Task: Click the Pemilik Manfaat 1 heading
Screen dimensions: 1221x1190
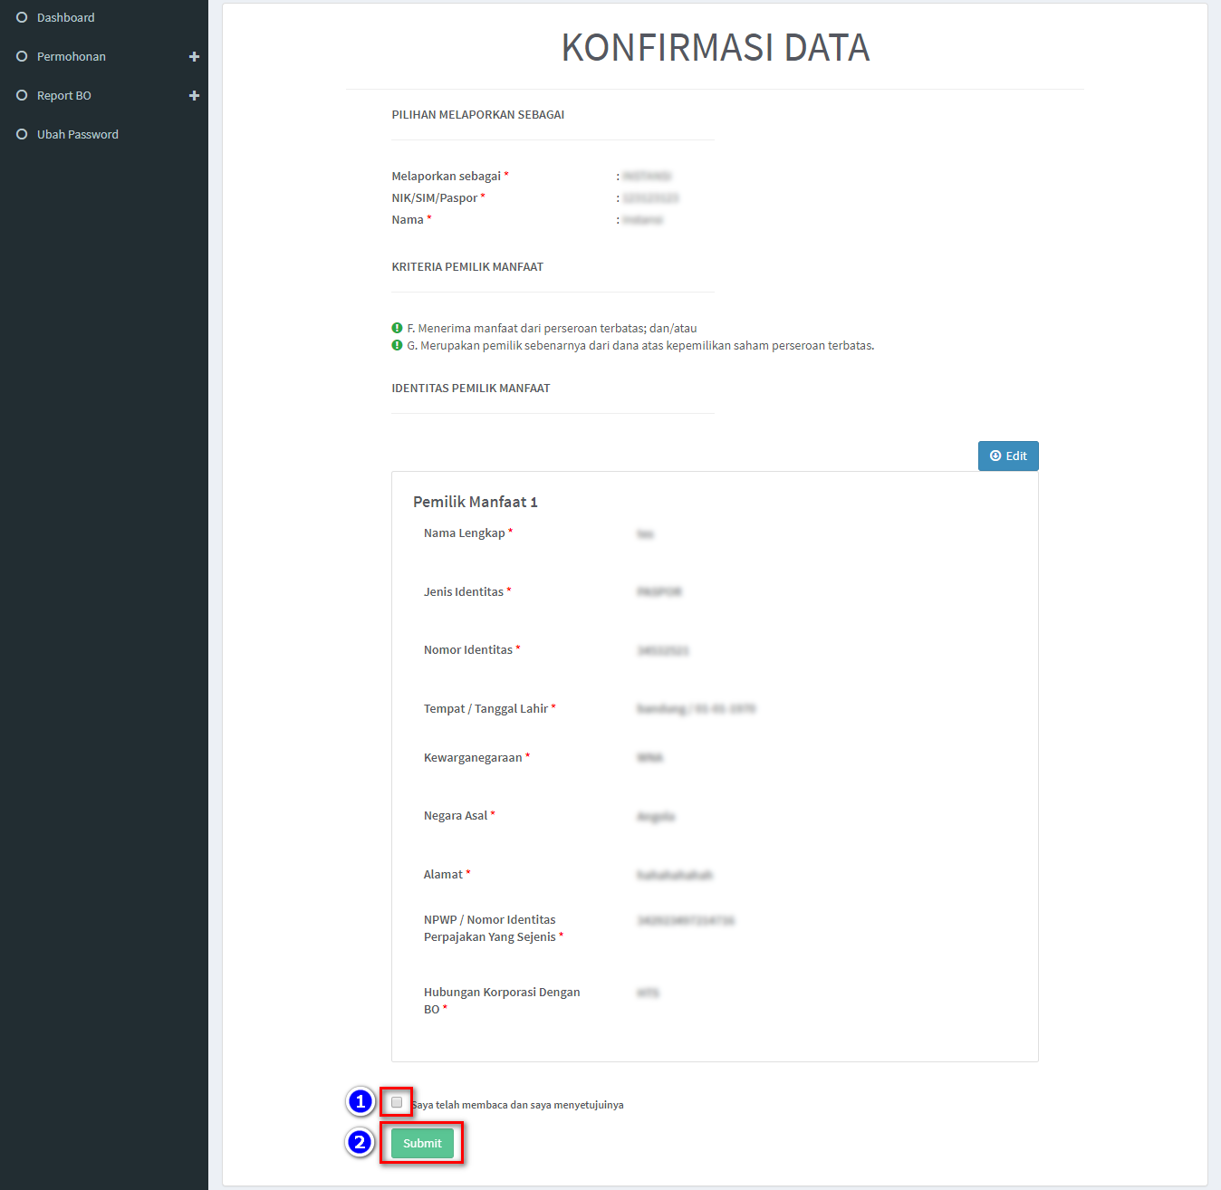Action: [475, 502]
